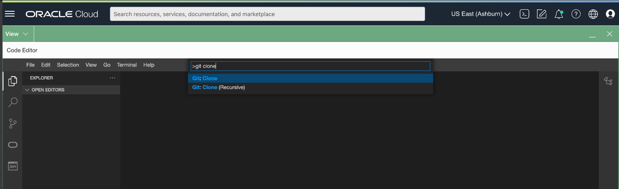Open the user profile avatar icon
The image size is (619, 189).
tap(610, 14)
